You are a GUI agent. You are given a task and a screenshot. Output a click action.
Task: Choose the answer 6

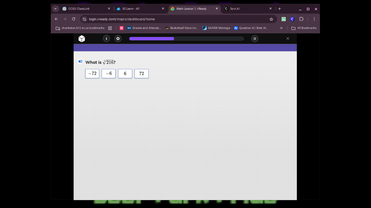(125, 74)
